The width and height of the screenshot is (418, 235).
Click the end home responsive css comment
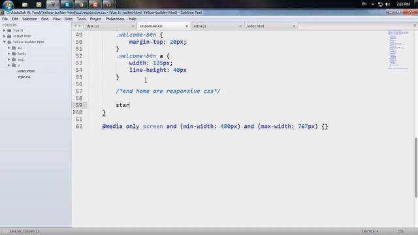168,91
